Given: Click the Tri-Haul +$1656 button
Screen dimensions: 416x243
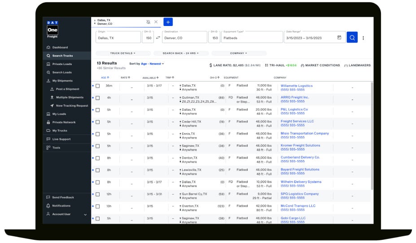Looking at the screenshot, I should tap(280, 65).
